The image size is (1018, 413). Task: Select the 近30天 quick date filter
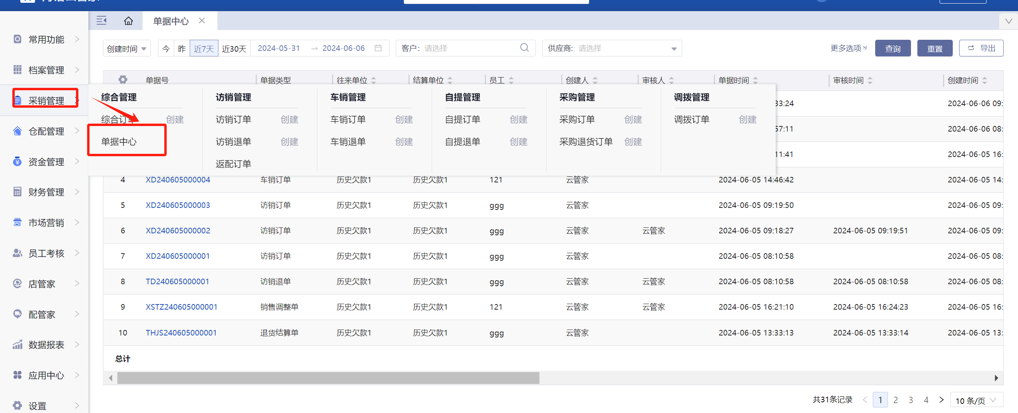[234, 48]
